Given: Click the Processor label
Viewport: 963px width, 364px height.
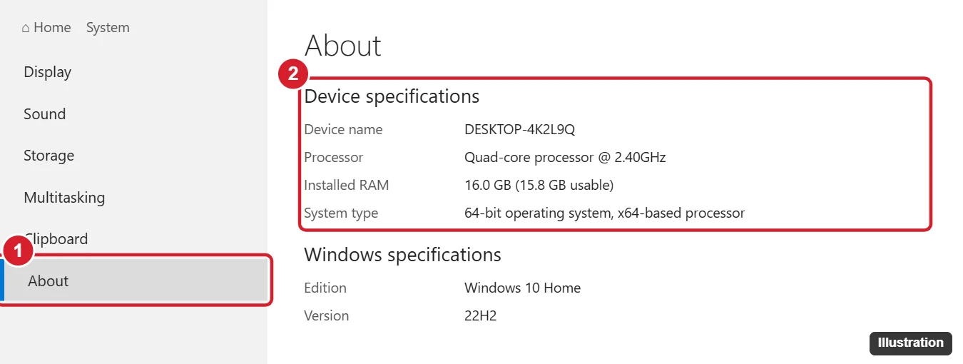Looking at the screenshot, I should [x=334, y=158].
